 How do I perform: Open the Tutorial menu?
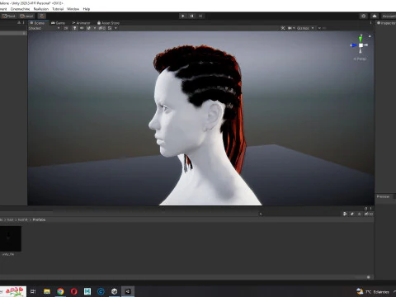click(58, 9)
